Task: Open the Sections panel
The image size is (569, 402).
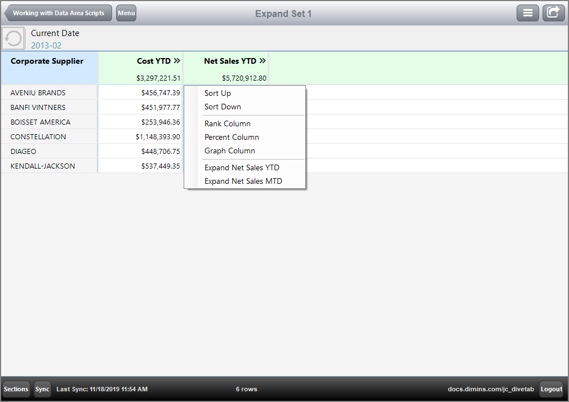Action: tap(16, 389)
